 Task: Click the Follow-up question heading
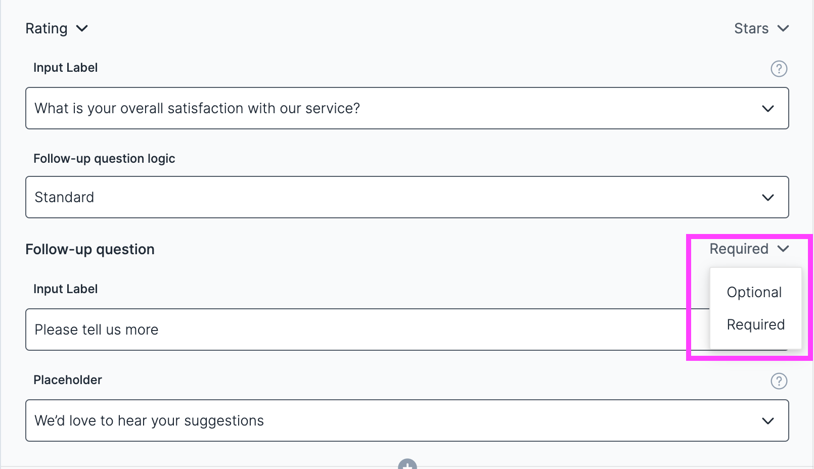point(90,249)
